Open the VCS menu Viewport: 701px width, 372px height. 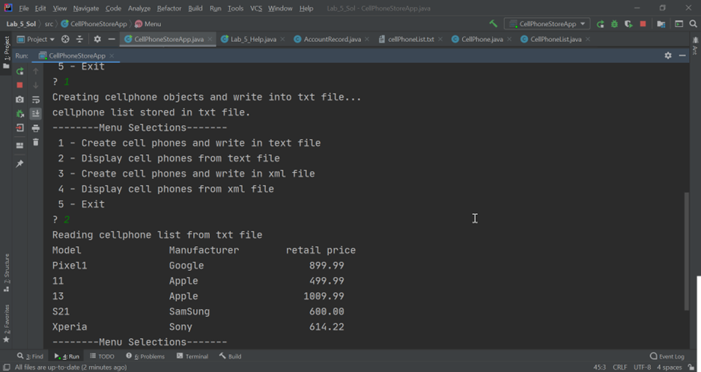255,8
